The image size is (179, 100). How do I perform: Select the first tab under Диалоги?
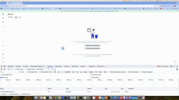tap(10, 17)
